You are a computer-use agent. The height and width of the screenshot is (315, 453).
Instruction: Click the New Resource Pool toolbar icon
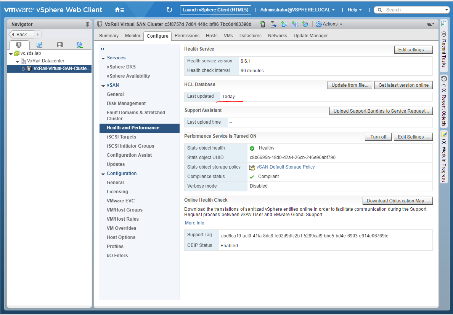pos(305,24)
